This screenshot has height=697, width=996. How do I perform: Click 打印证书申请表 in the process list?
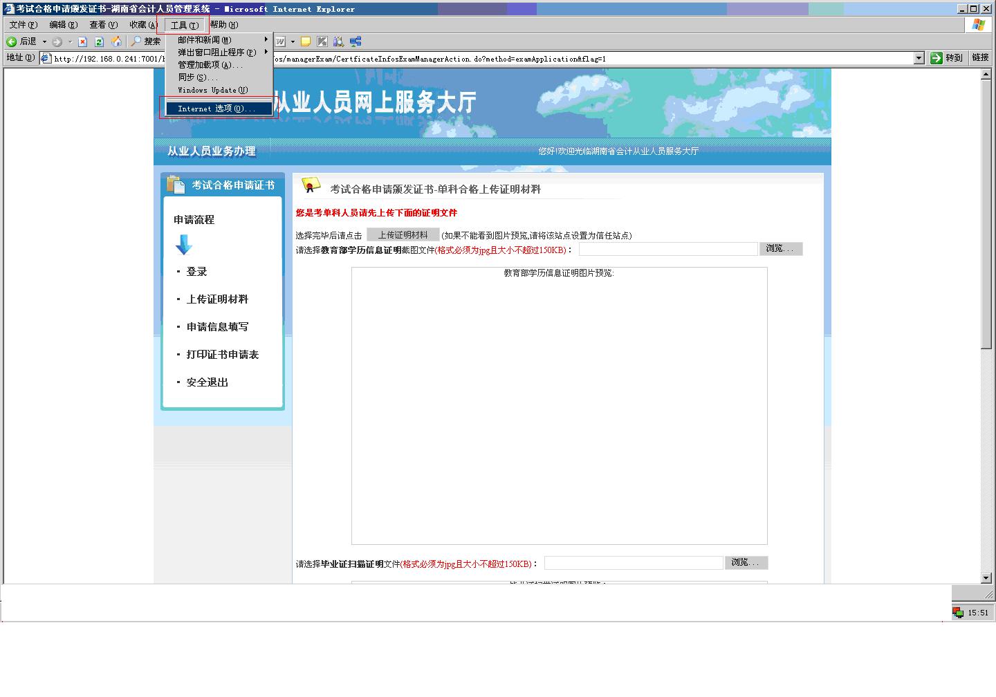(x=222, y=355)
